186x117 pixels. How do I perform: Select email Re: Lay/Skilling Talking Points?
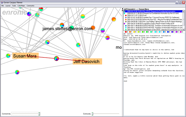[x=153, y=22]
